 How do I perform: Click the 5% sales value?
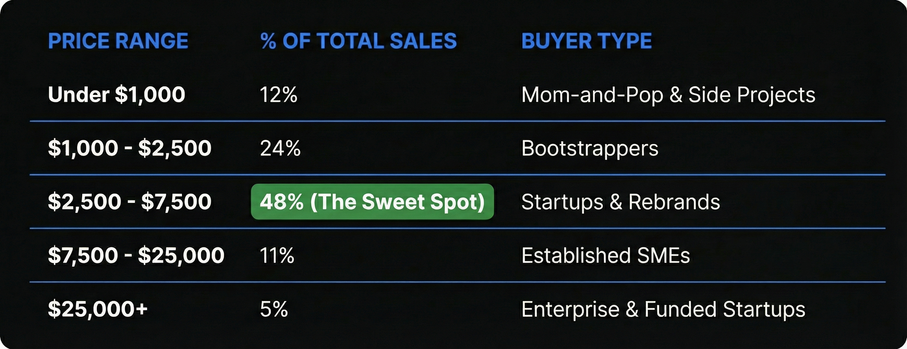[274, 309]
